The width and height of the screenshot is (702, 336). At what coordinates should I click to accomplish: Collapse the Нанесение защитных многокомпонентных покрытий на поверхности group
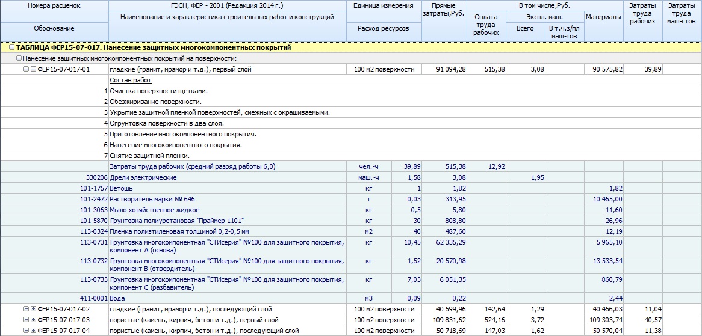tap(19, 58)
